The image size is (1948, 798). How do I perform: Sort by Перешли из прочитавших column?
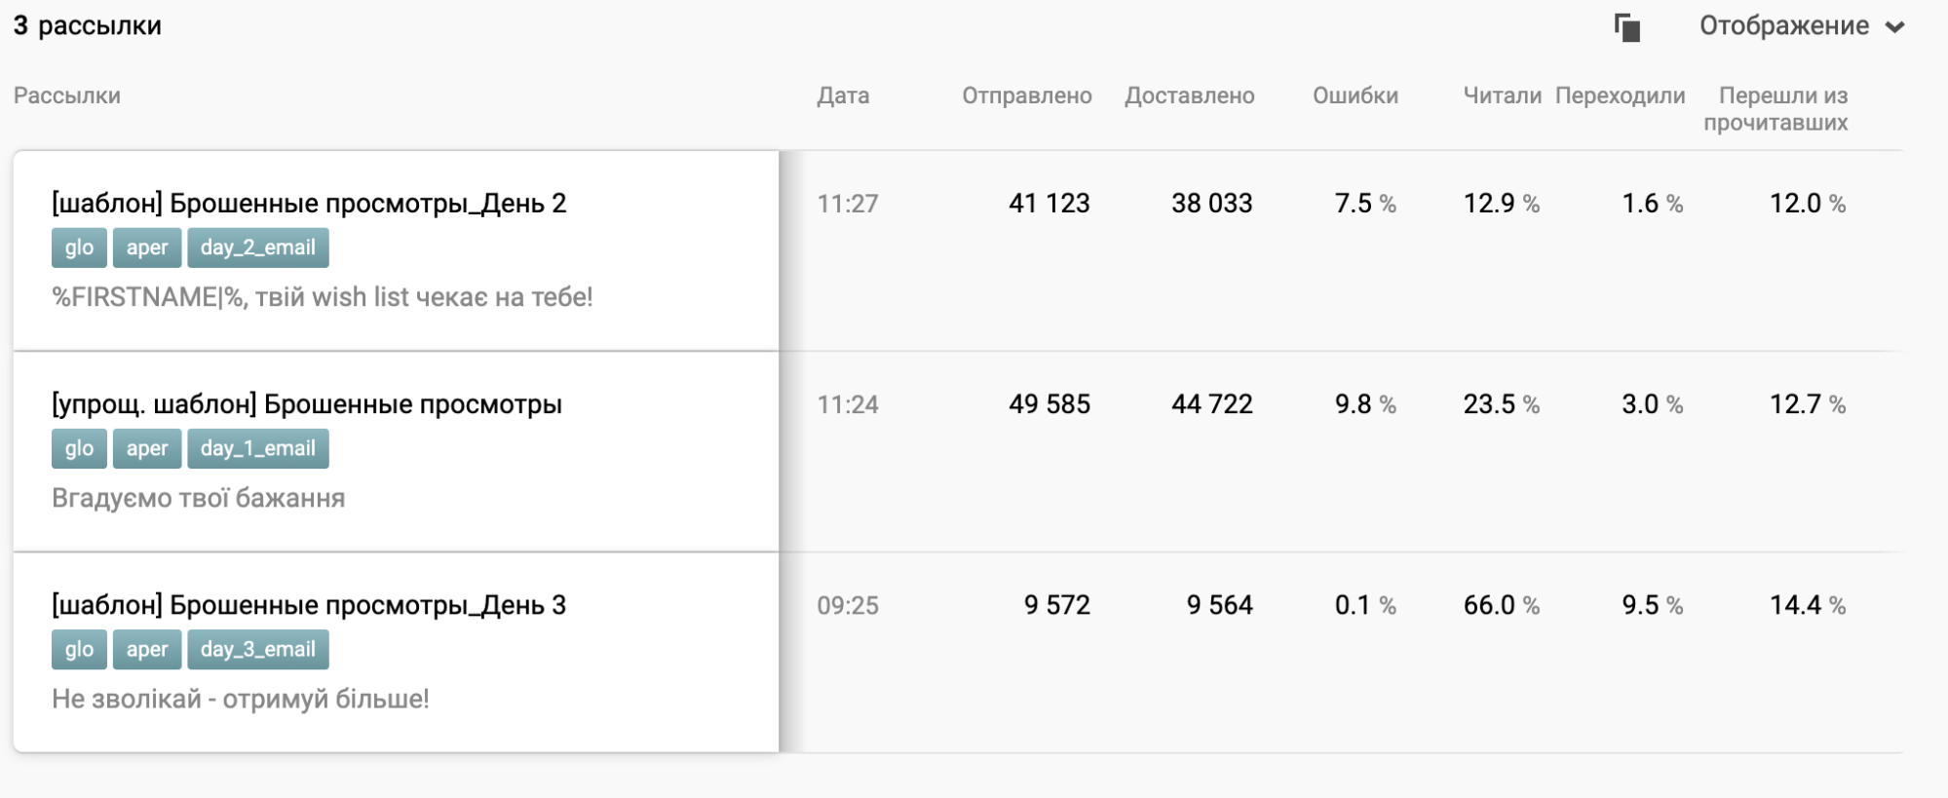click(x=1776, y=108)
